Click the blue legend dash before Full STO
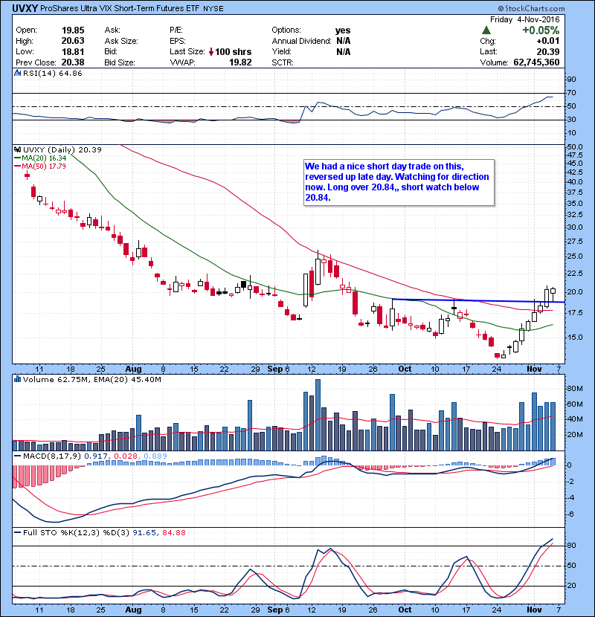The width and height of the screenshot is (595, 617). coord(17,532)
